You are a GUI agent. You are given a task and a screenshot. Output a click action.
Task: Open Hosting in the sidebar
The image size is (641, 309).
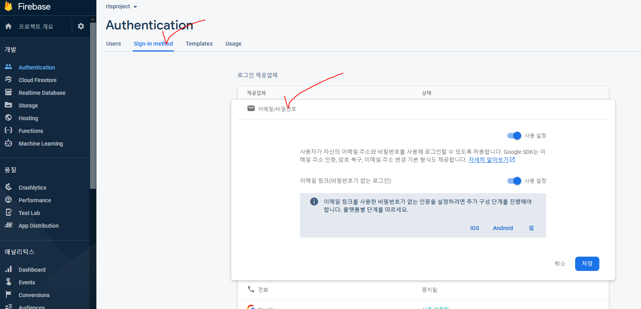coord(28,118)
